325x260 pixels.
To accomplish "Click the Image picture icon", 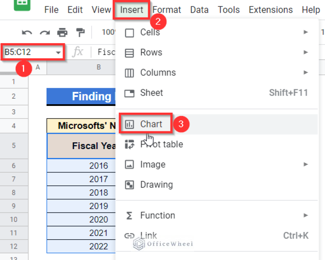I will [129, 165].
